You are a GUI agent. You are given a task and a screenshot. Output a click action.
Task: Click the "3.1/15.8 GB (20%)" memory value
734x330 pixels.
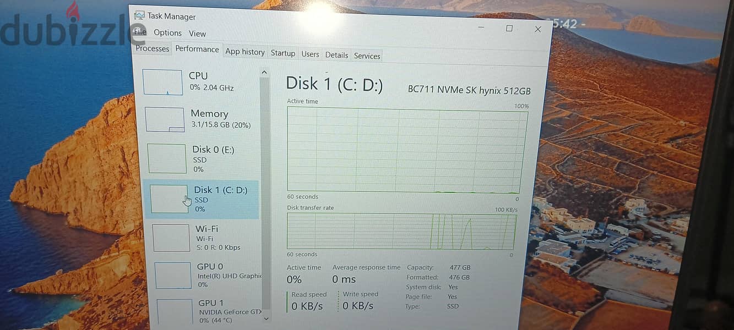coord(221,125)
